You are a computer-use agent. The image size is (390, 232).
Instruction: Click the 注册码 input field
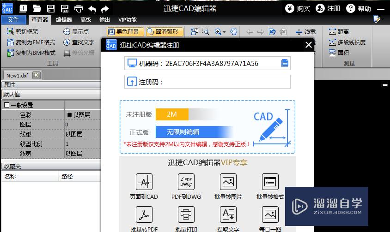click(x=207, y=82)
